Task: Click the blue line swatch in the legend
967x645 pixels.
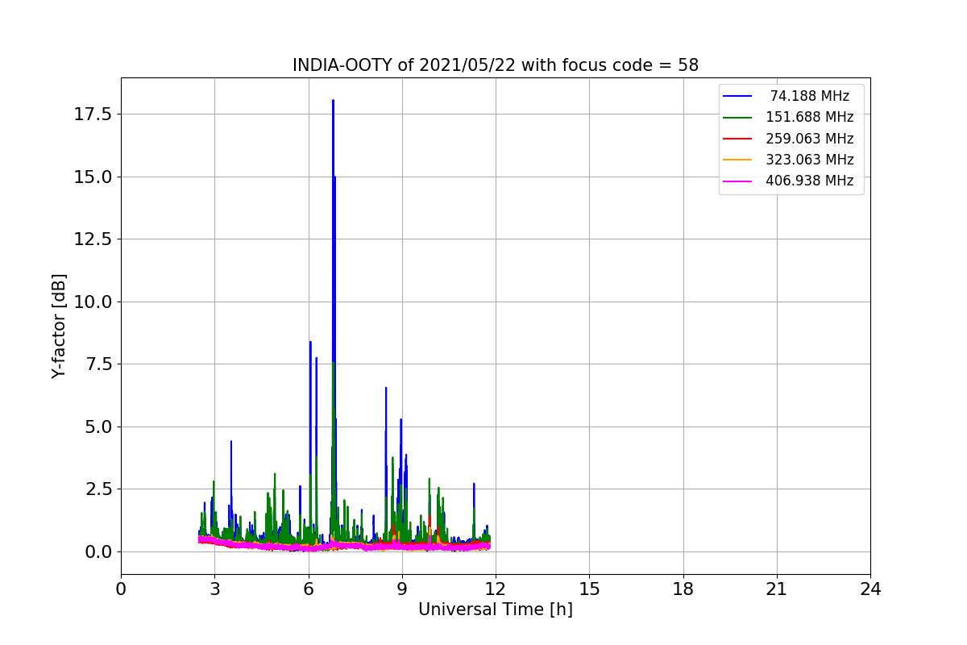Action: click(x=737, y=96)
